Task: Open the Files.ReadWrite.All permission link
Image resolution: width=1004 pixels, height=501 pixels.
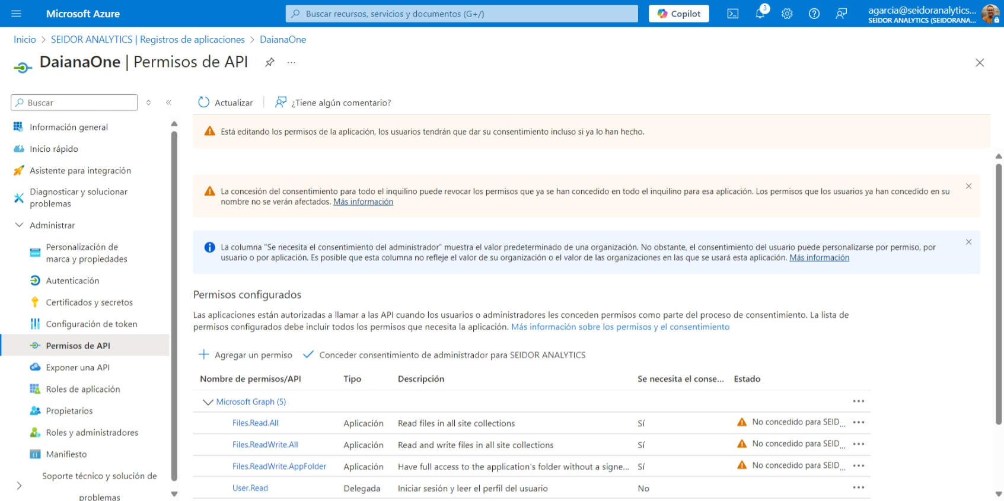Action: pyautogui.click(x=265, y=445)
